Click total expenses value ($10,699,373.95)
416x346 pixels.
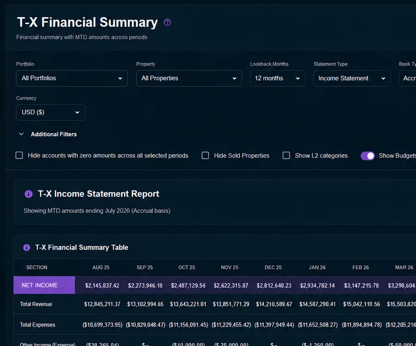(x=102, y=325)
